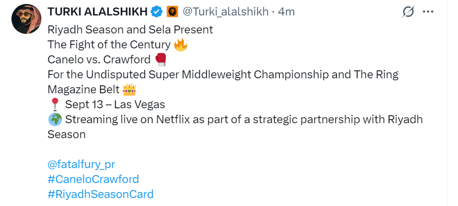
Task: Click the 'Riyadh Season and Sela Present' line
Action: pyautogui.click(x=130, y=29)
